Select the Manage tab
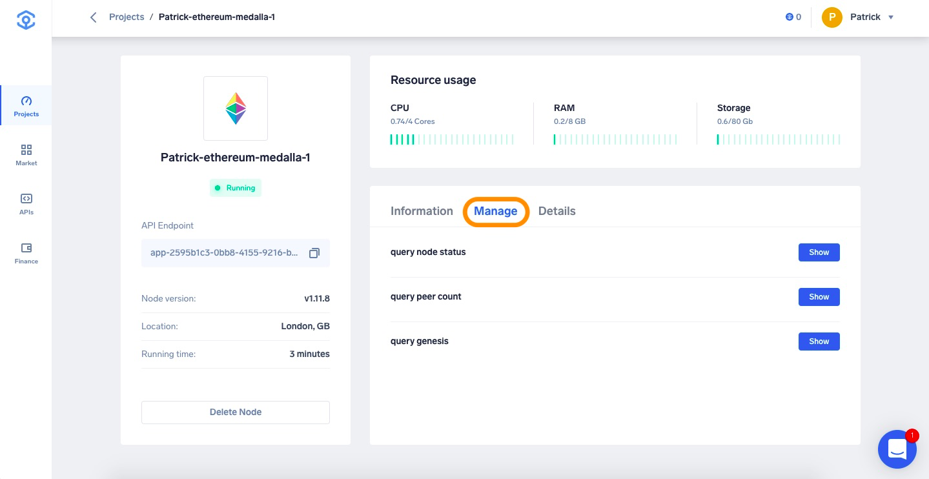Viewport: 929px width, 479px height. coord(496,211)
